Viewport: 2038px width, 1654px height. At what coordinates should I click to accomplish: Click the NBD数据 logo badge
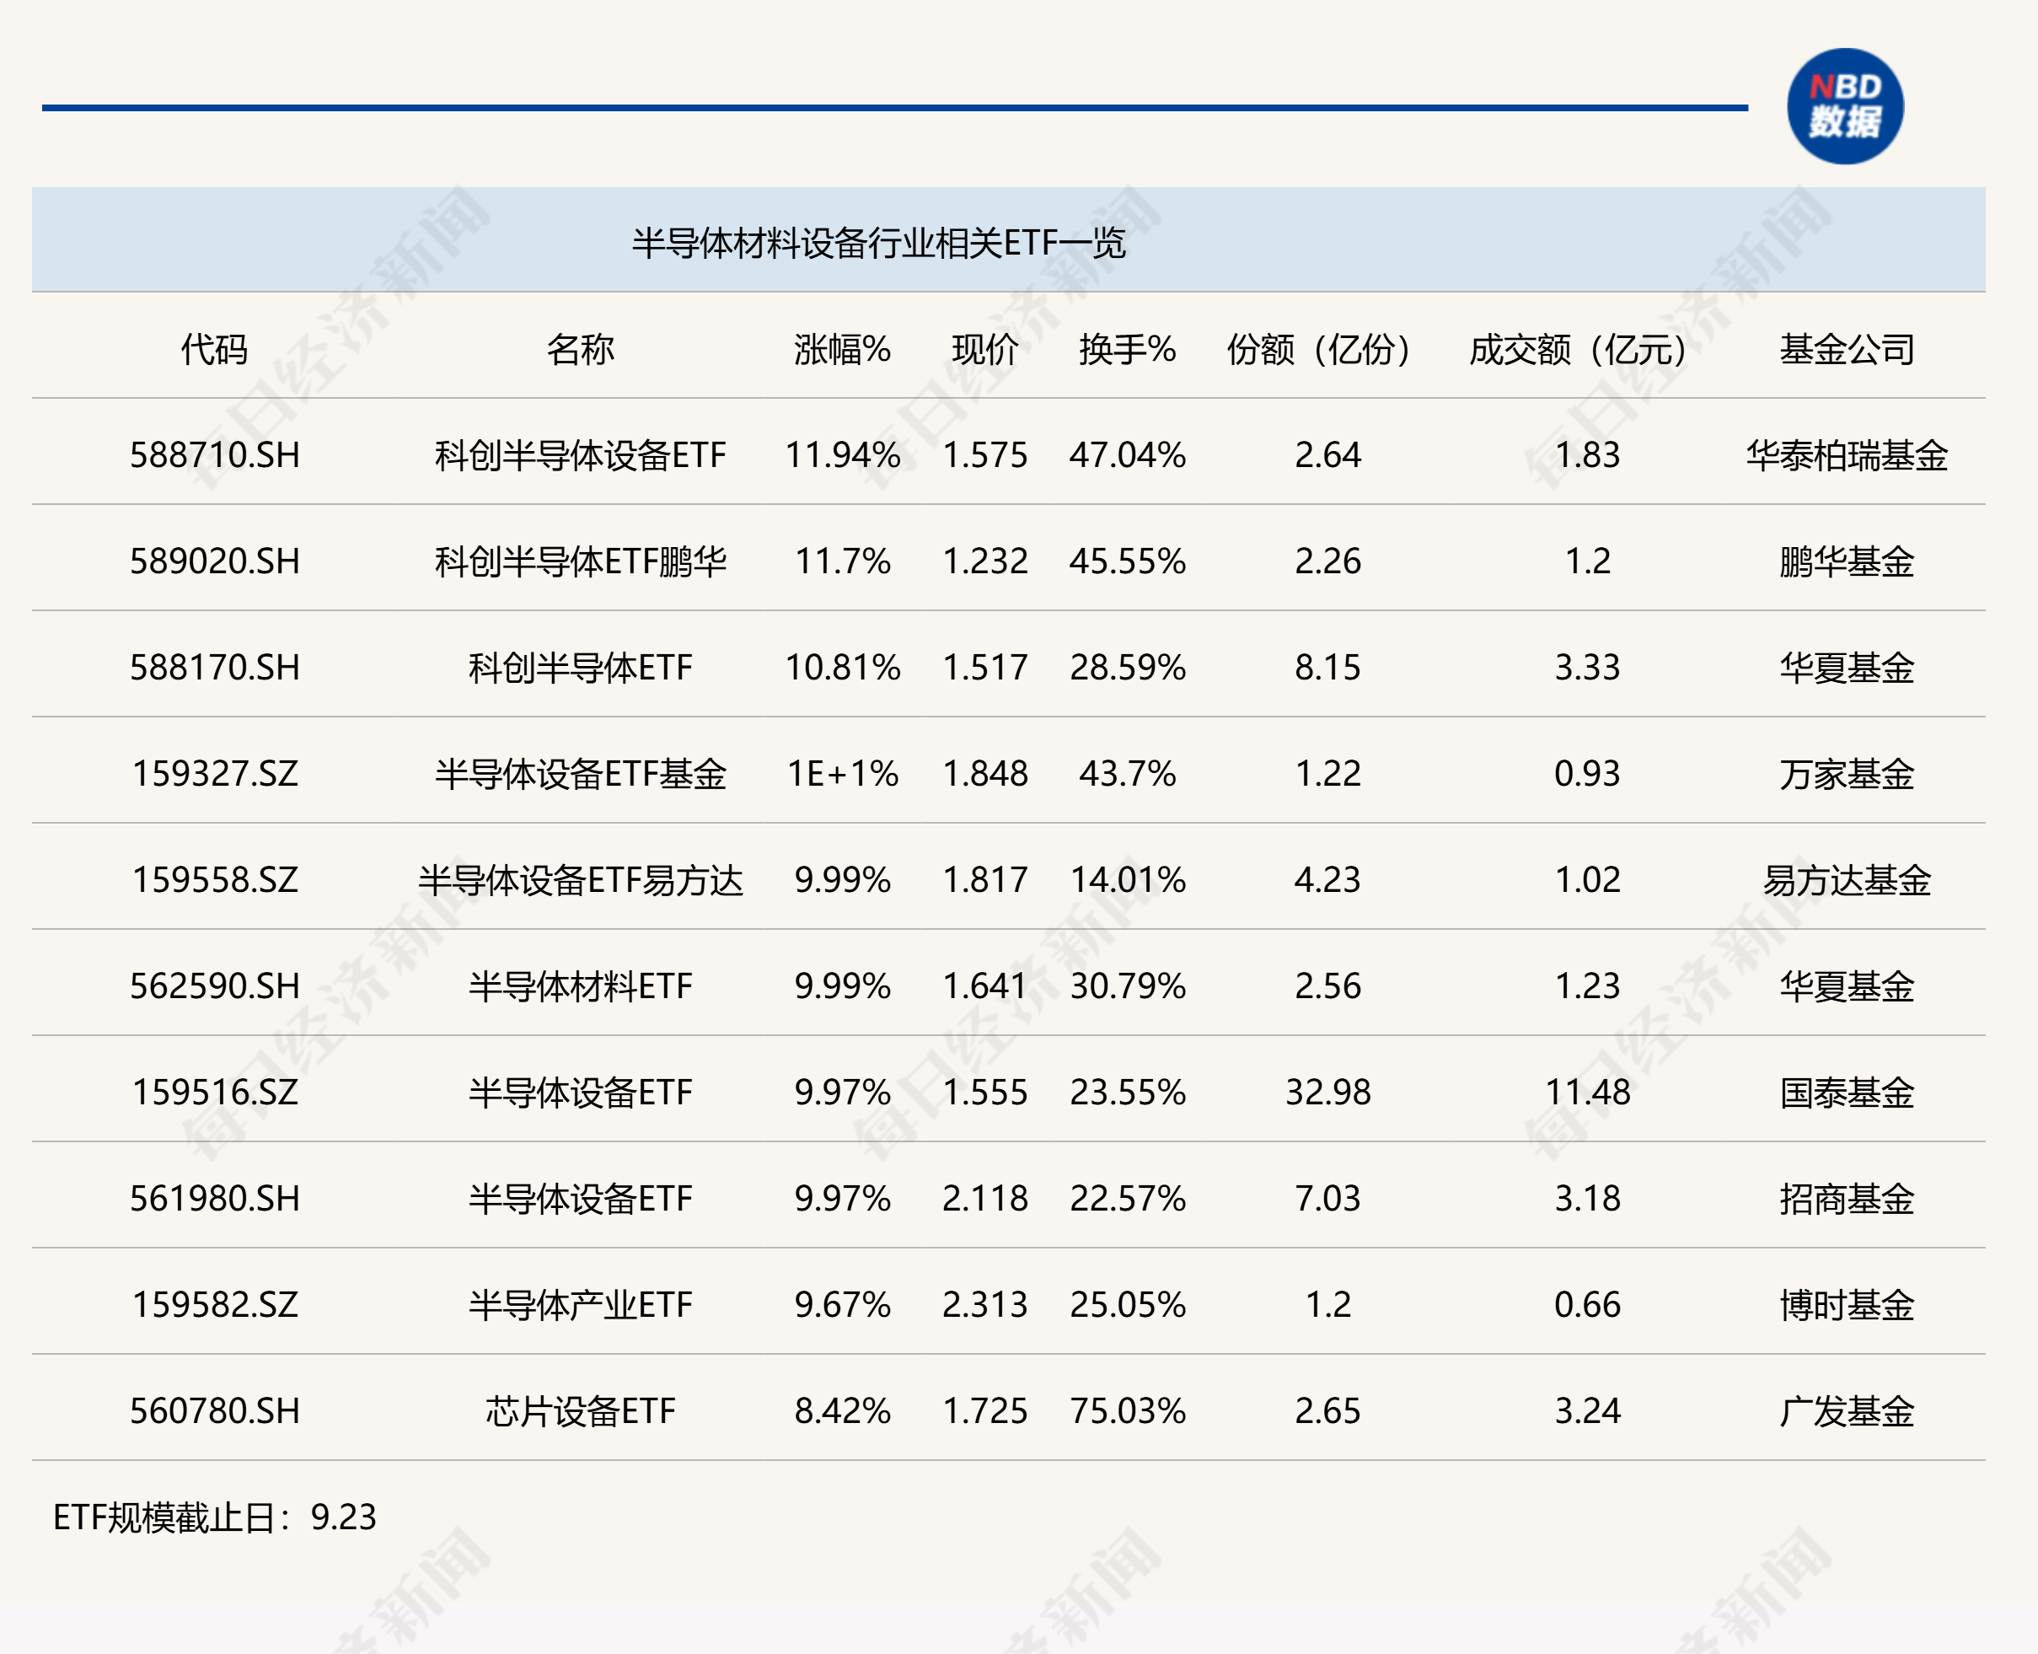tap(1845, 107)
